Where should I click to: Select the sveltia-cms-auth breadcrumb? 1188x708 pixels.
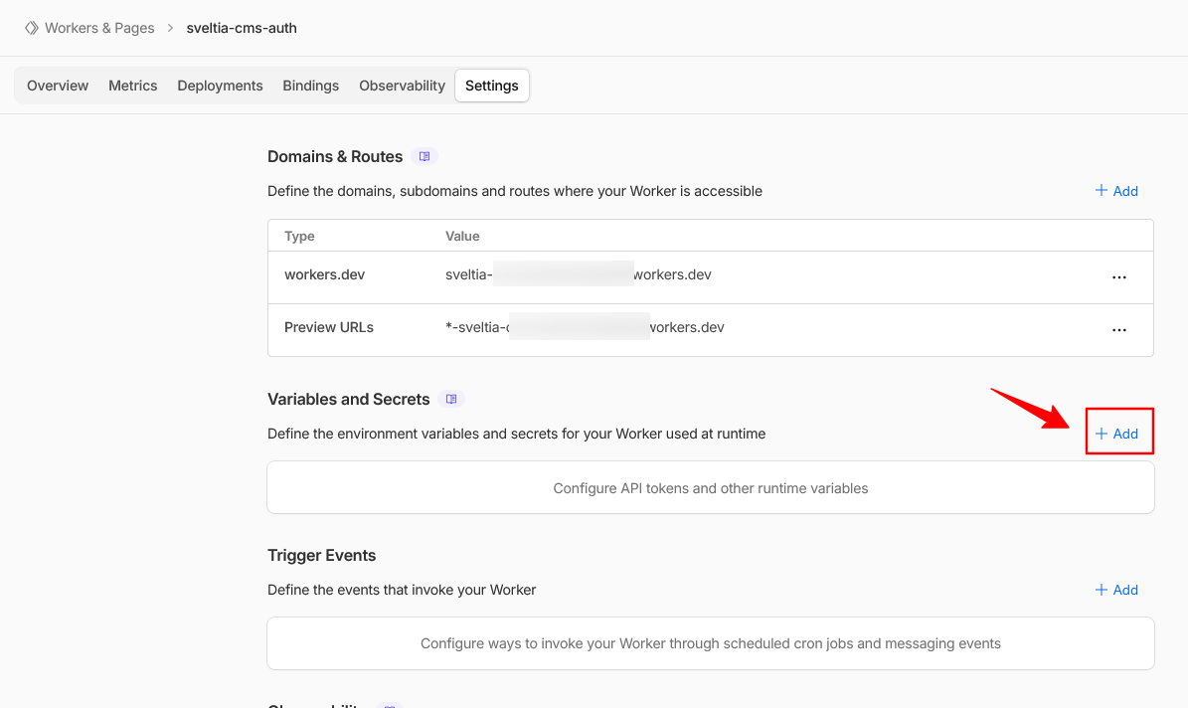242,28
